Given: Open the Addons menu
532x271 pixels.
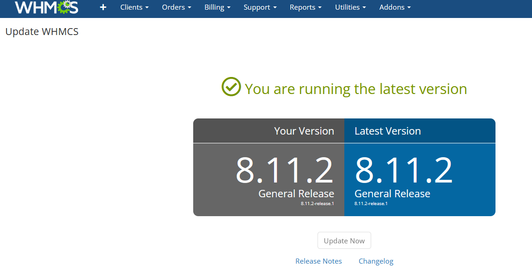Looking at the screenshot, I should (395, 7).
